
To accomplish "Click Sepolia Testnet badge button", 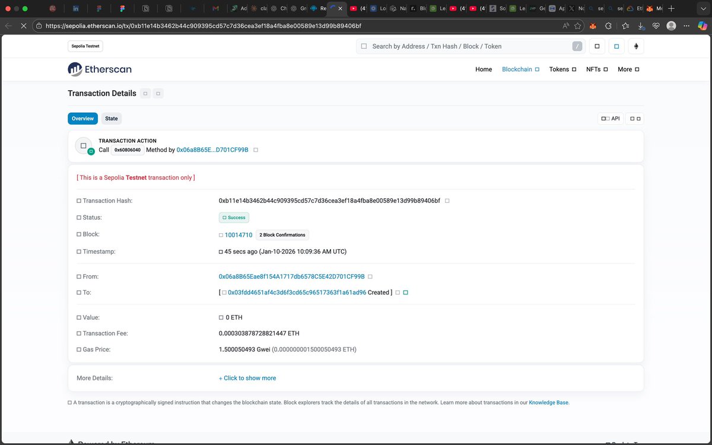I will click(85, 46).
